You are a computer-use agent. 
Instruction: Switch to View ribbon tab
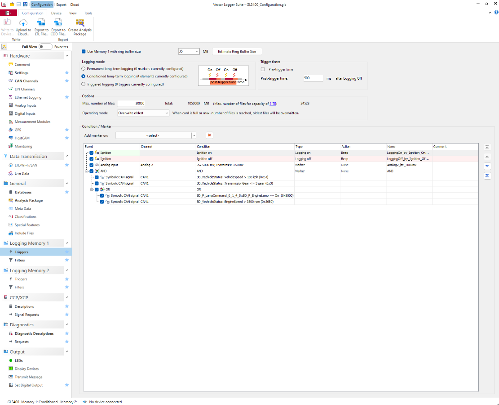(x=73, y=13)
